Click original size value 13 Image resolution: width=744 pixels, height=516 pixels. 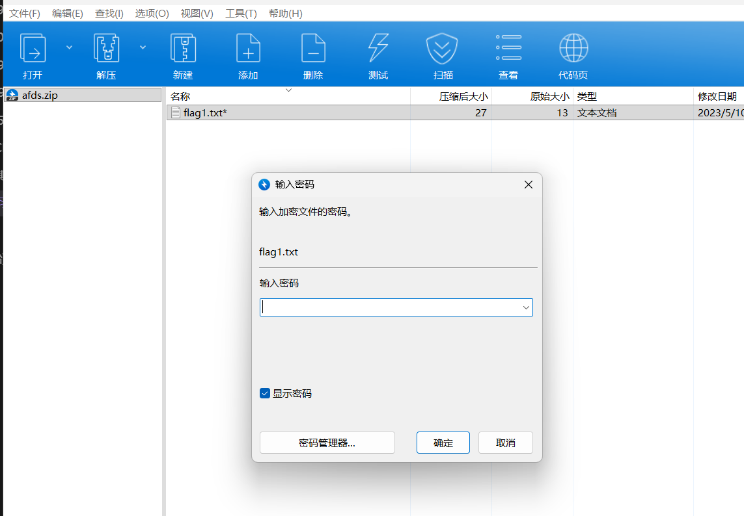coord(562,113)
